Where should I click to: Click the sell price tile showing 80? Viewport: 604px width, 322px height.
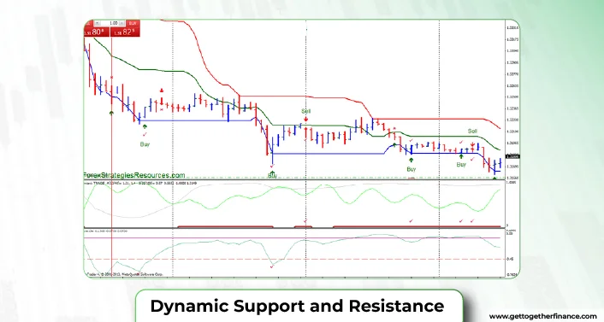click(x=97, y=32)
